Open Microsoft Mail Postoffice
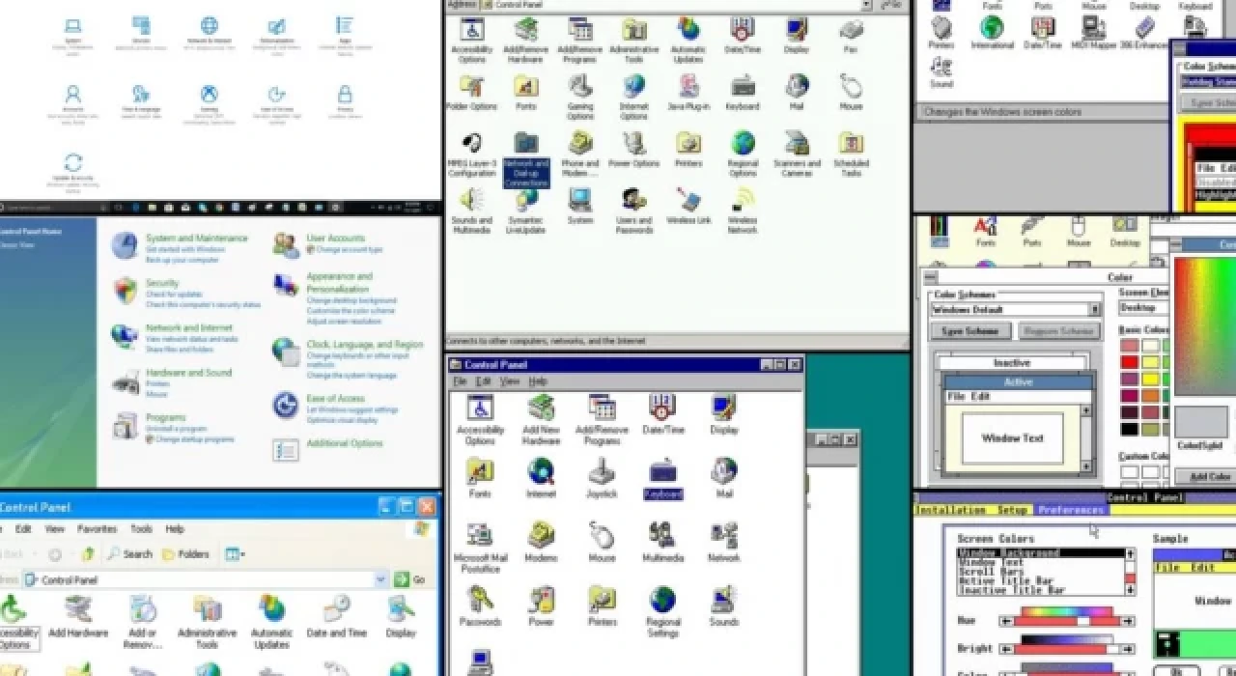The height and width of the screenshot is (676, 1236). pos(481,536)
